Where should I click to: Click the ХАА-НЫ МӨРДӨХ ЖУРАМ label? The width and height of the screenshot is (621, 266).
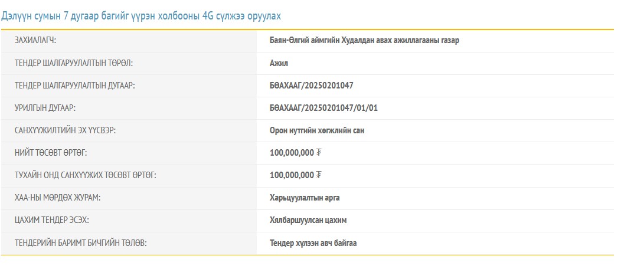[57, 198]
